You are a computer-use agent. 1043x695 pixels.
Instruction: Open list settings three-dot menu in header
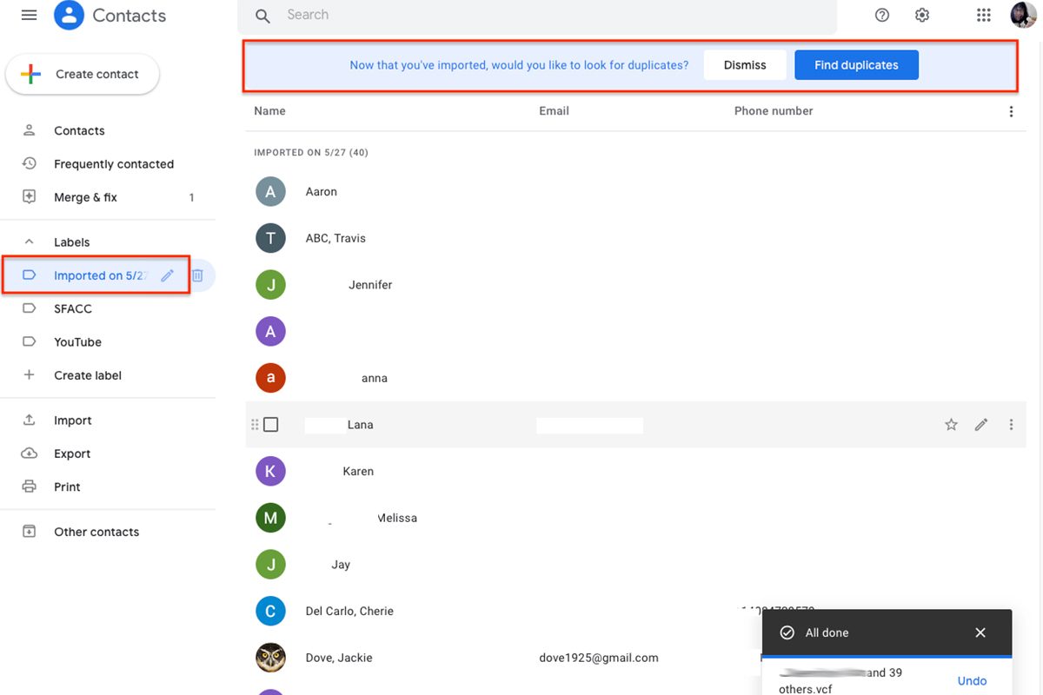pos(1011,111)
